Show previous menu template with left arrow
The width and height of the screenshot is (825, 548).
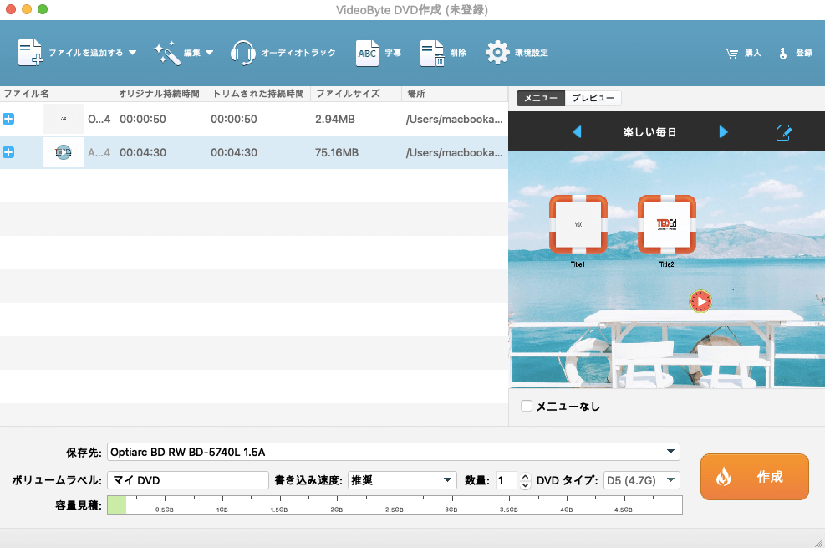pyautogui.click(x=576, y=132)
